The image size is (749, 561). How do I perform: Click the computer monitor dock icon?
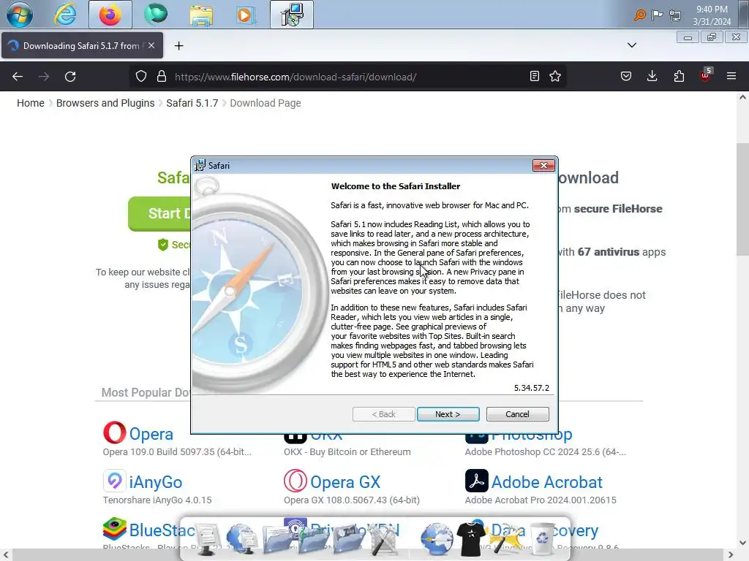tap(207, 539)
